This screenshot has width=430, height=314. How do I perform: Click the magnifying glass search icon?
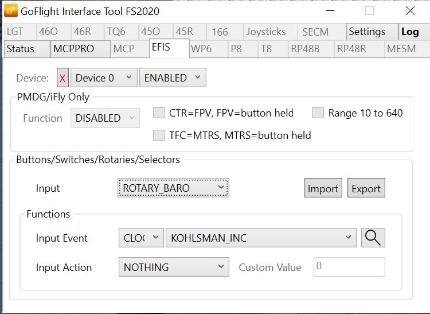point(373,238)
